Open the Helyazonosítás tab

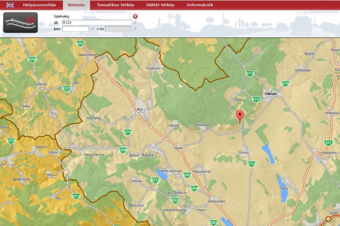tap(39, 5)
